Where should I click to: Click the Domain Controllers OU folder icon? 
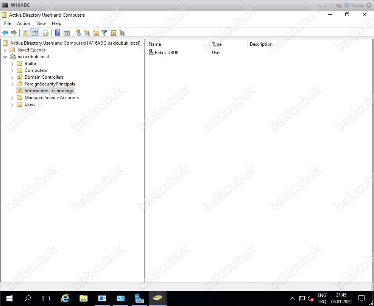[19, 77]
